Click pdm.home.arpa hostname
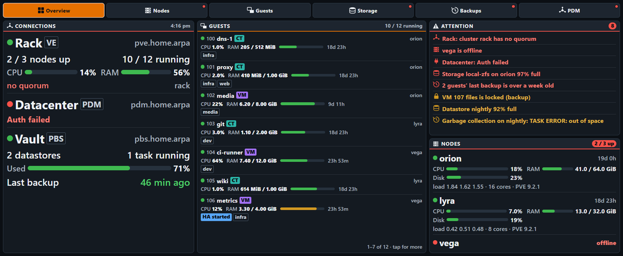Viewport: 623px width, 256px height. (x=160, y=105)
